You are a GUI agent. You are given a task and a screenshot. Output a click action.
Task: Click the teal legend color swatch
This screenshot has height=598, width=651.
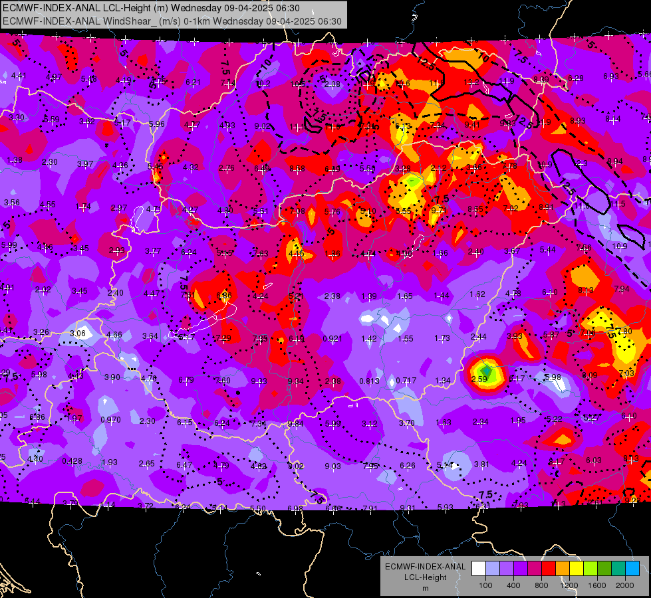(618, 569)
